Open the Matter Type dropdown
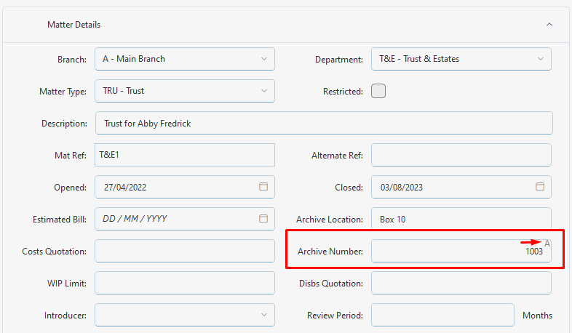 (185, 91)
